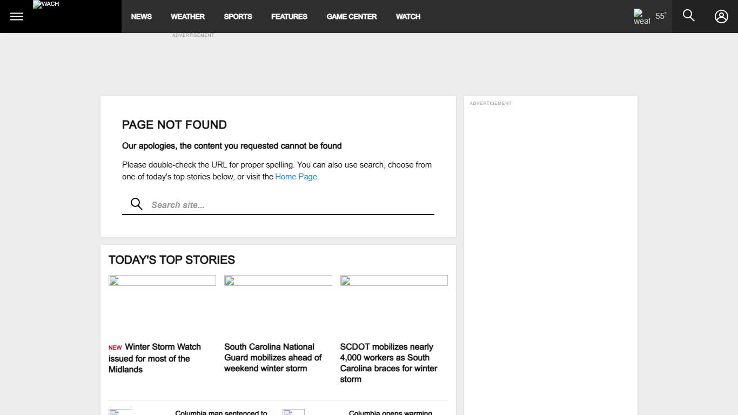
Task: Open the NEWS menu
Action: [x=141, y=16]
